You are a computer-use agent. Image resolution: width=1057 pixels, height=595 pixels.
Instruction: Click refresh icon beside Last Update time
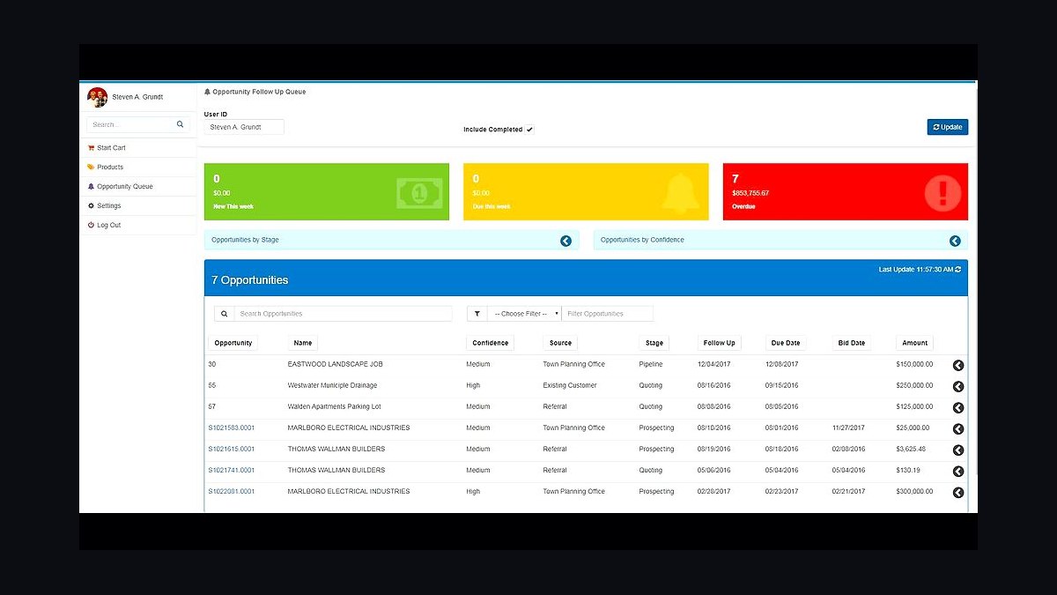tap(958, 269)
